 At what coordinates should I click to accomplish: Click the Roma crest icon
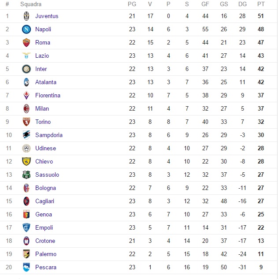(x=26, y=43)
